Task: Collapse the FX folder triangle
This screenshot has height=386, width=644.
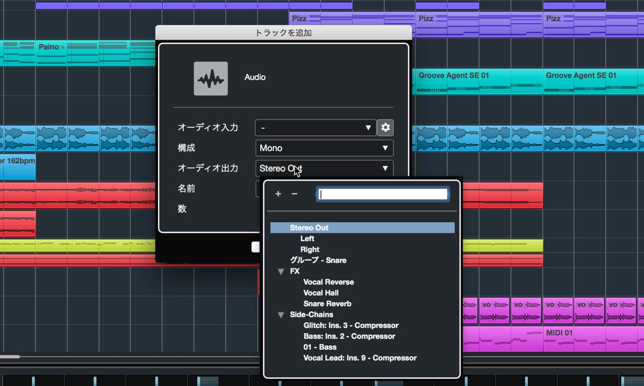Action: point(281,271)
